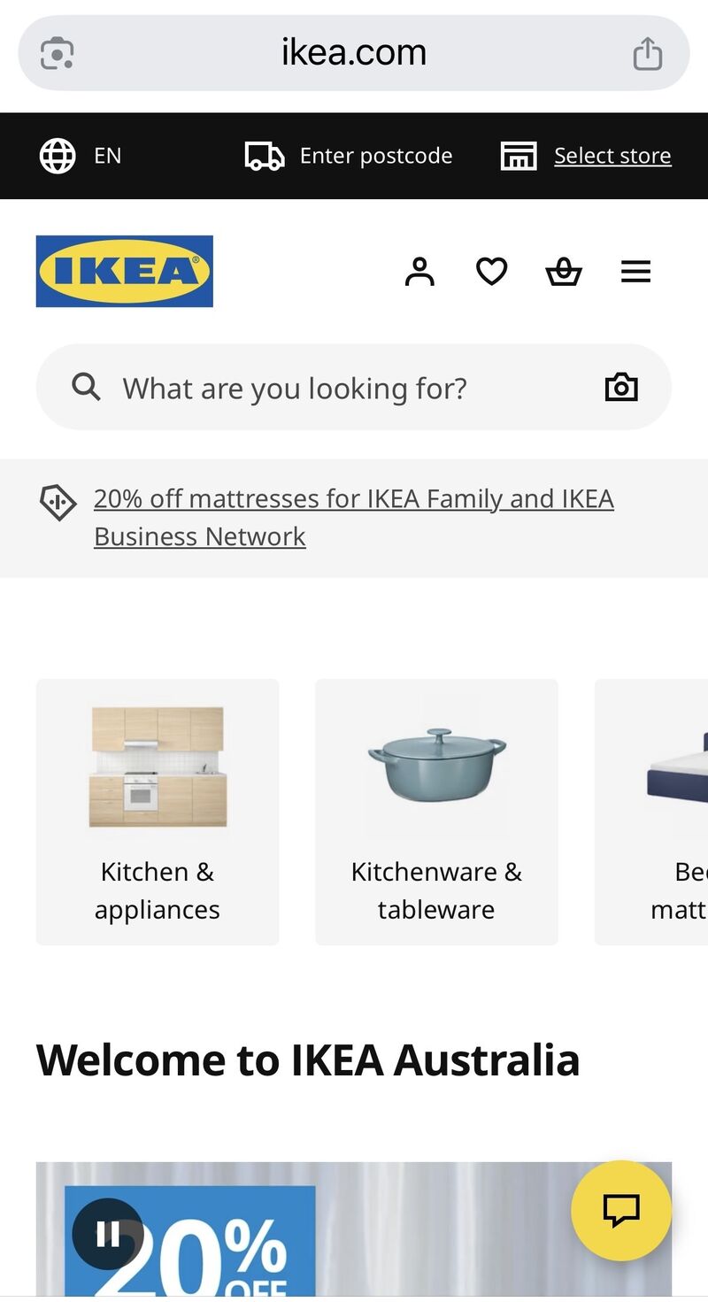
Task: Tap the camera visual search icon
Action: 621,388
